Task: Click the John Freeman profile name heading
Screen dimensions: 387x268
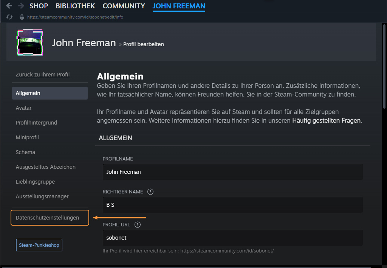Action: [84, 43]
